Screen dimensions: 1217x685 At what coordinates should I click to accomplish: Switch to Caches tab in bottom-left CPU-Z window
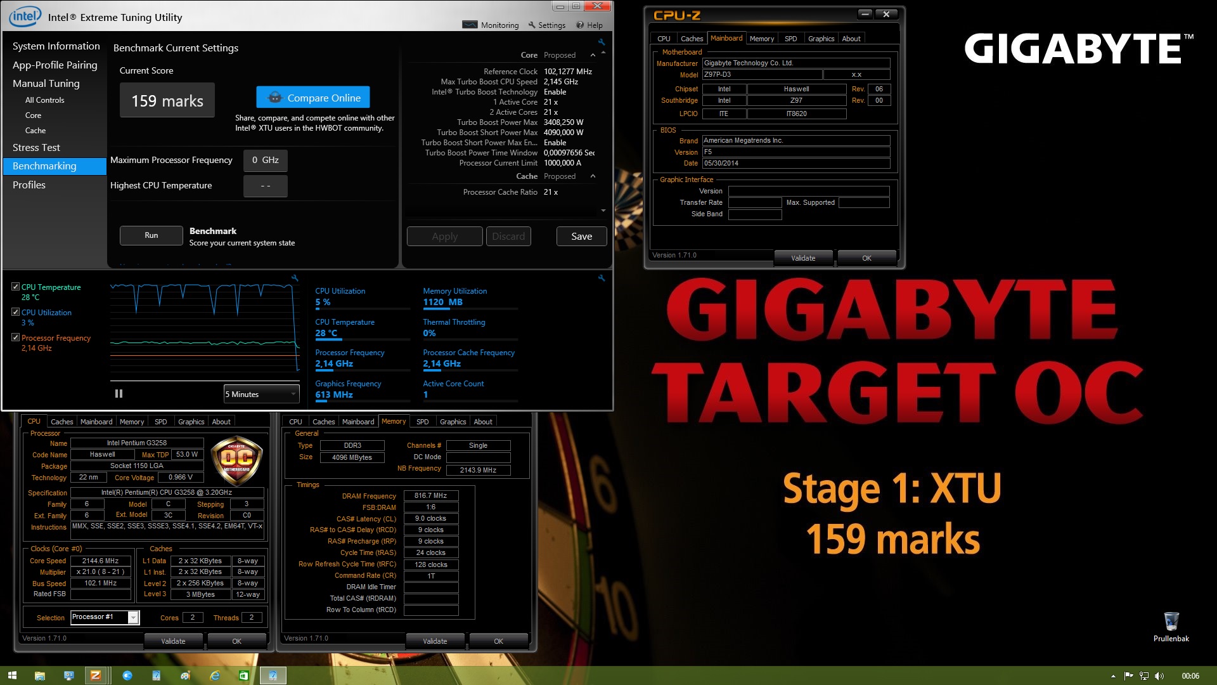pyautogui.click(x=61, y=422)
